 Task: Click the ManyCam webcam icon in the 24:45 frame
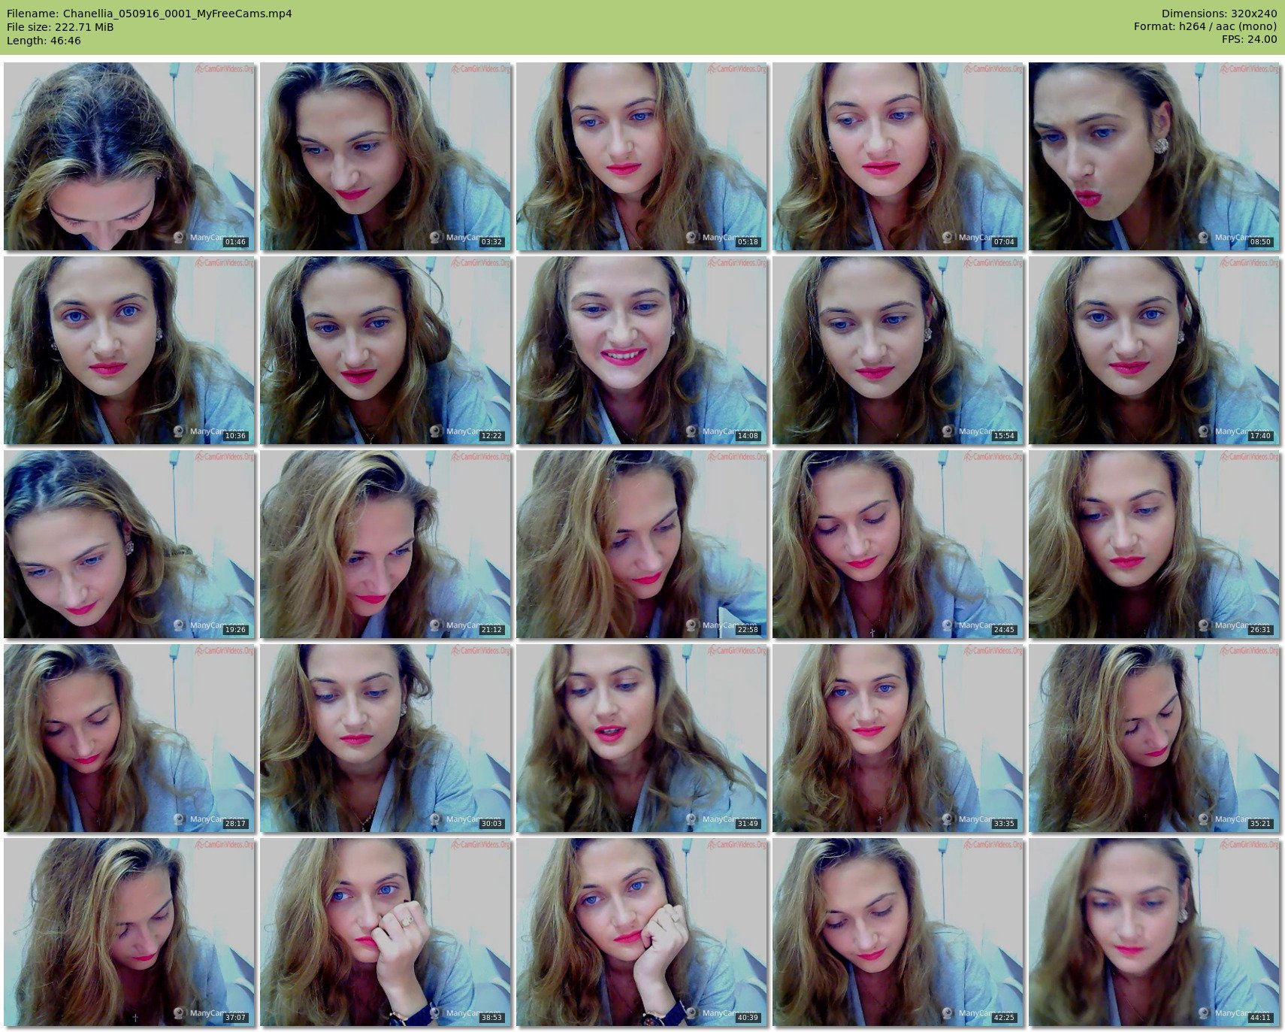tap(948, 625)
